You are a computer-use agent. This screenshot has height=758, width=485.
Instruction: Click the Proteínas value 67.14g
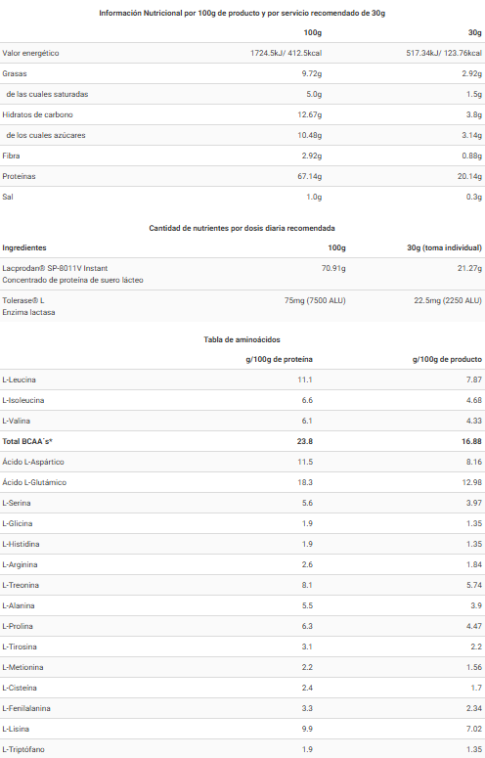(310, 176)
